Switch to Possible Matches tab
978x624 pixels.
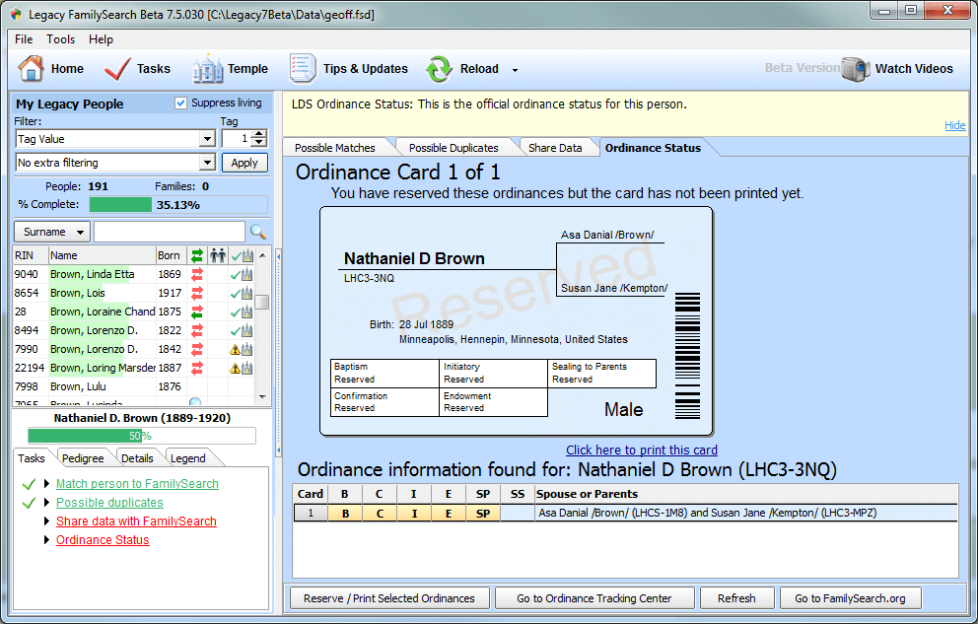tap(335, 148)
